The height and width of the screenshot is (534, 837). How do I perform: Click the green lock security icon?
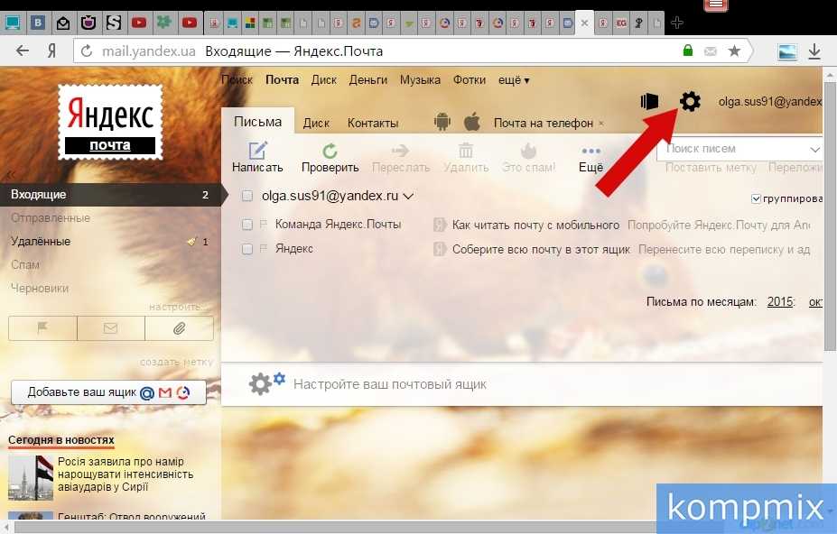tap(688, 51)
